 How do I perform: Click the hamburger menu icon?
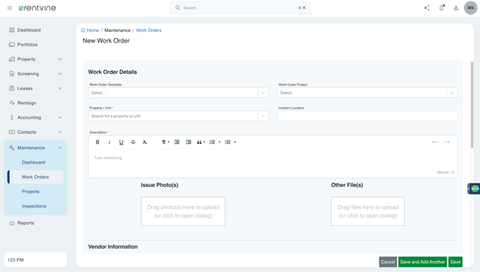(x=10, y=8)
